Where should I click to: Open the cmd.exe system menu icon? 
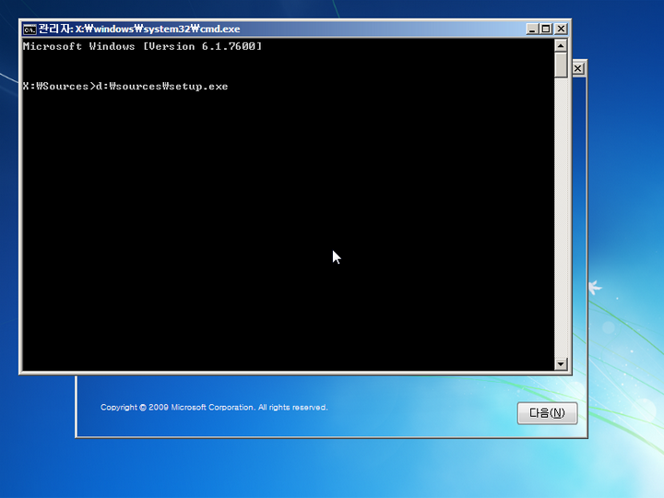coord(30,30)
